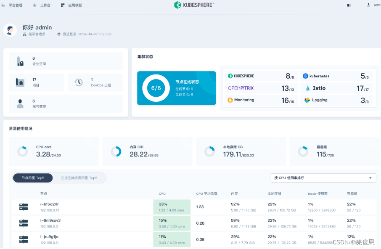Select the Istio sailboat icon
381x249 pixels.
[x=307, y=88]
